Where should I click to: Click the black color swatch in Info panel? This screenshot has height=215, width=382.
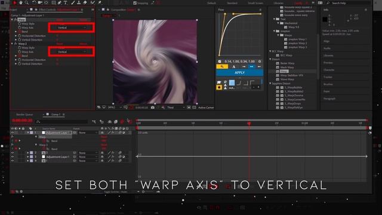click(x=325, y=19)
